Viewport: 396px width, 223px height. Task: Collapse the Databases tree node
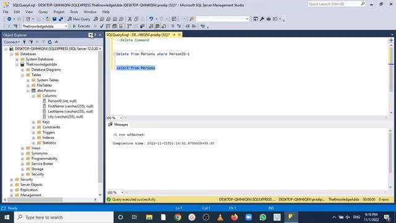[11, 54]
